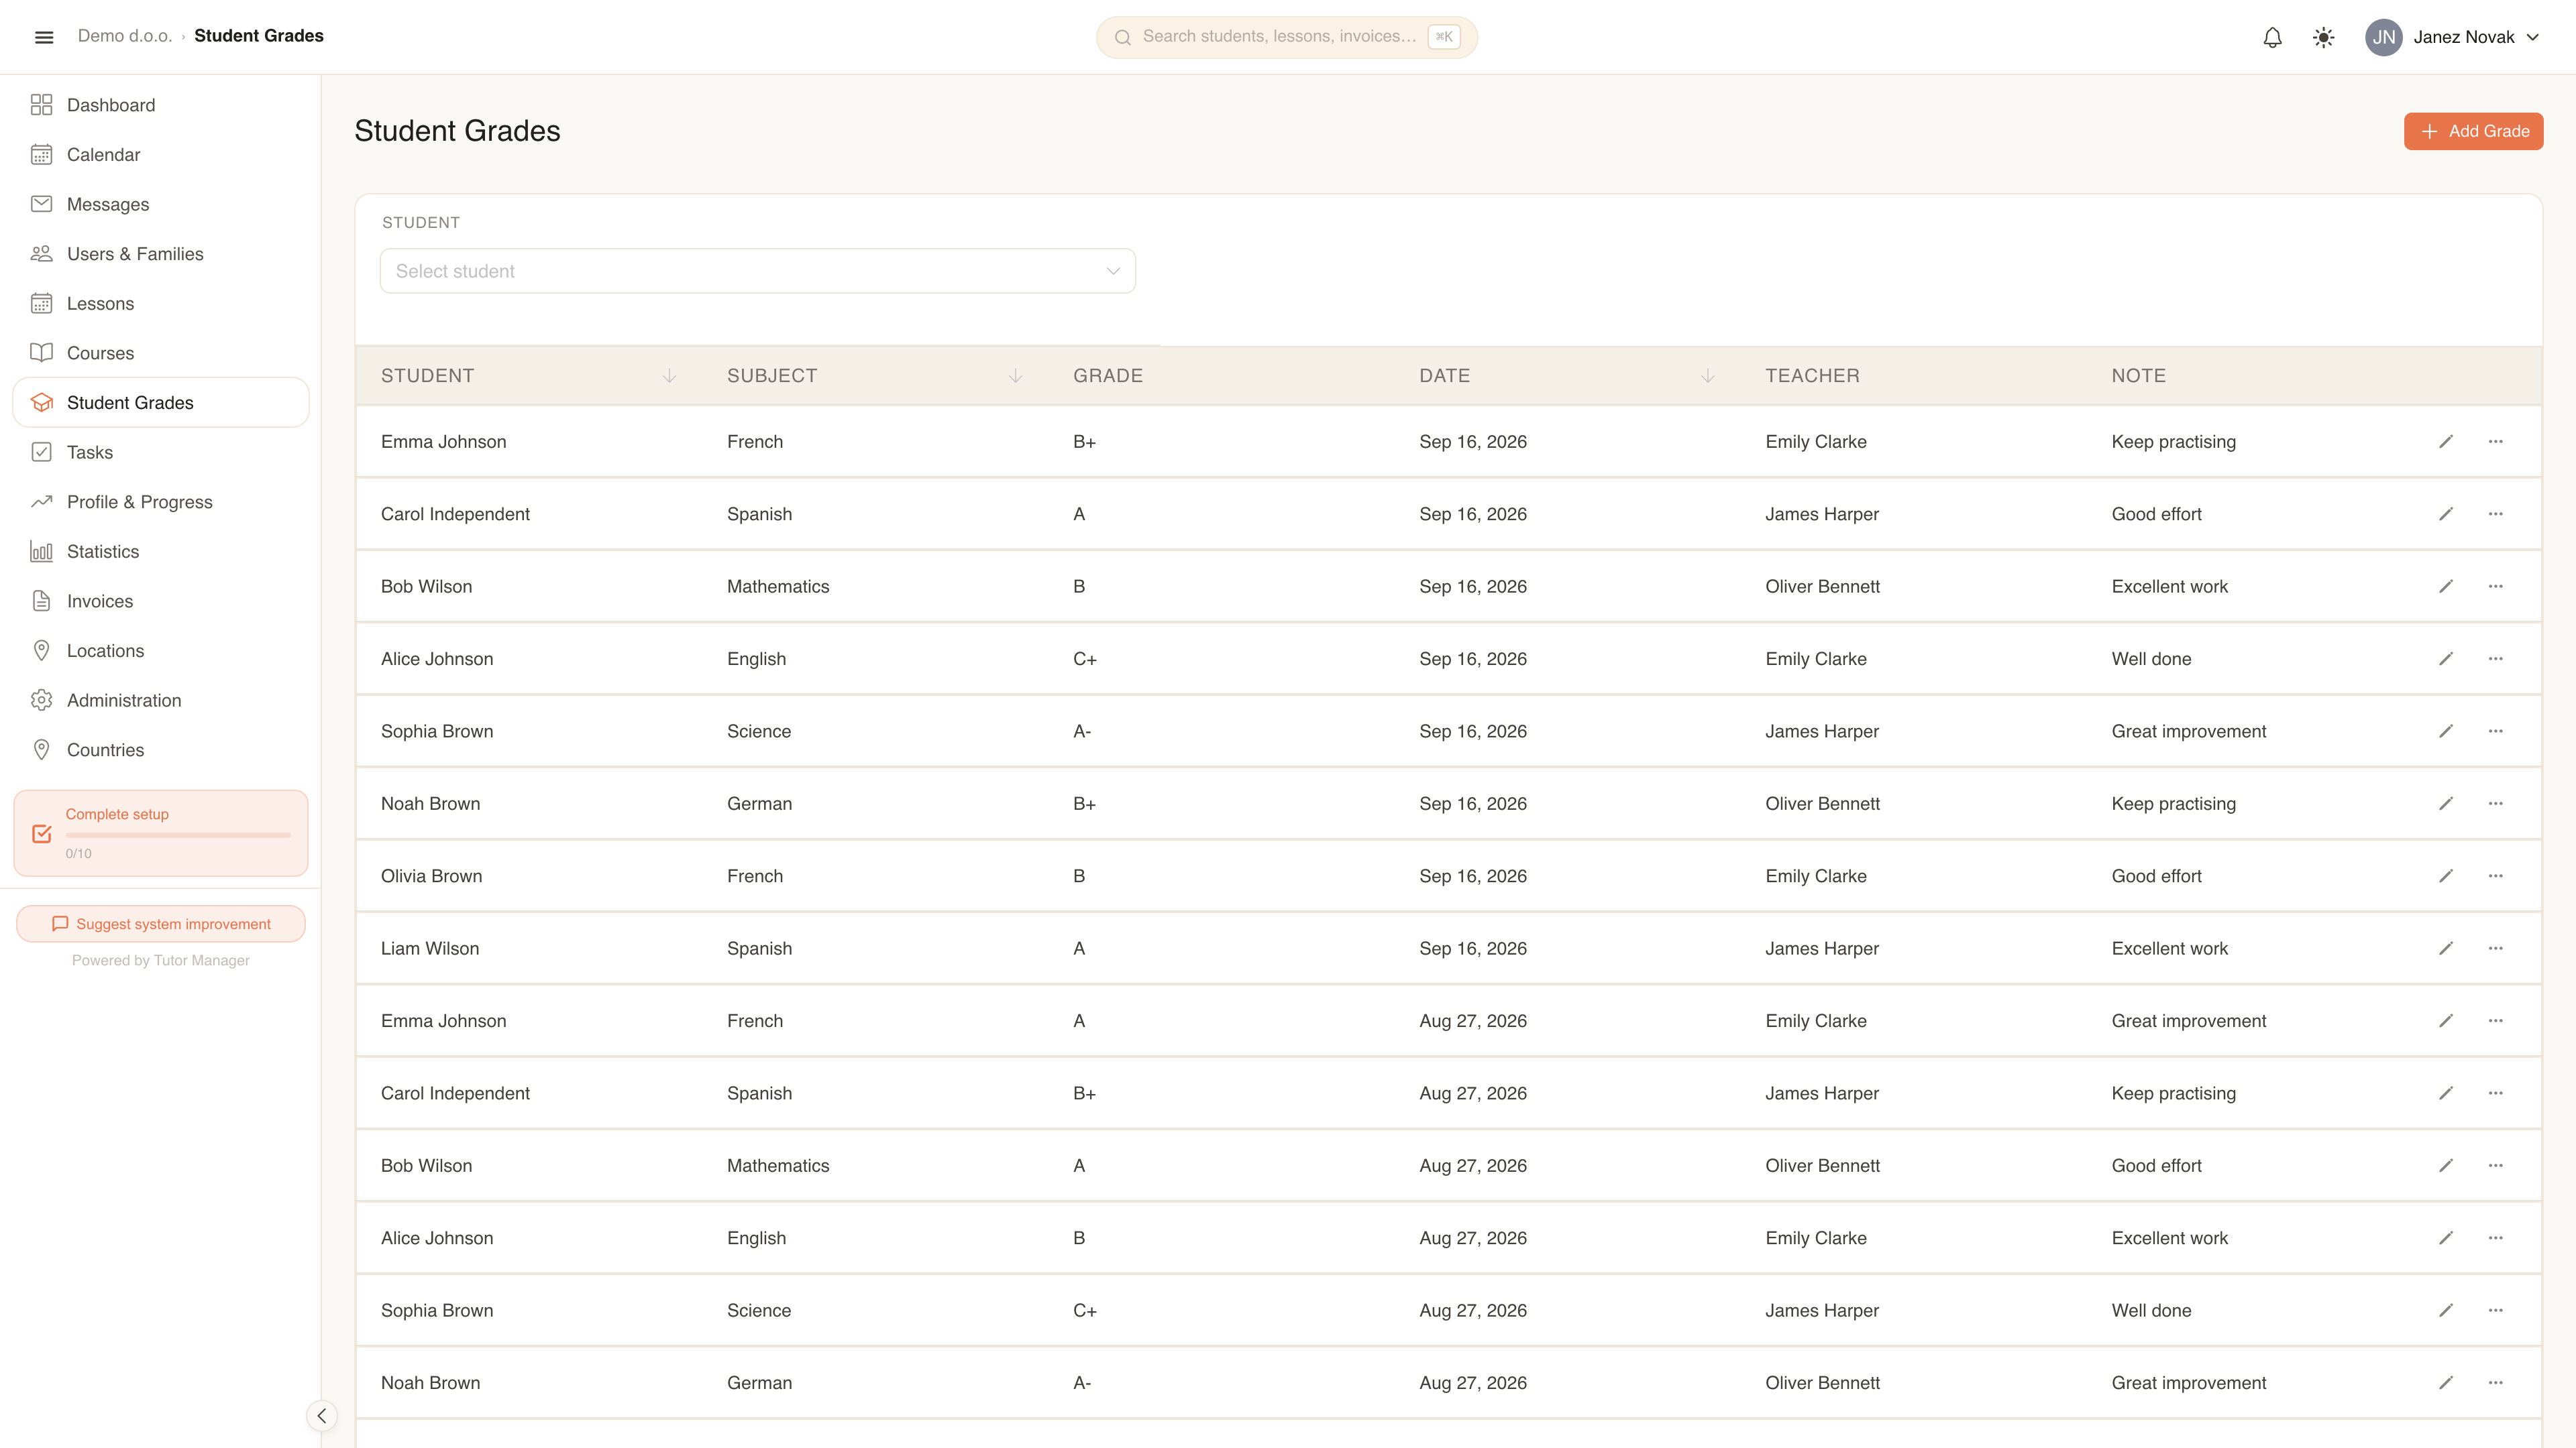Viewport: 2576px width, 1448px height.
Task: Sort by the DATE column arrow
Action: (1707, 375)
